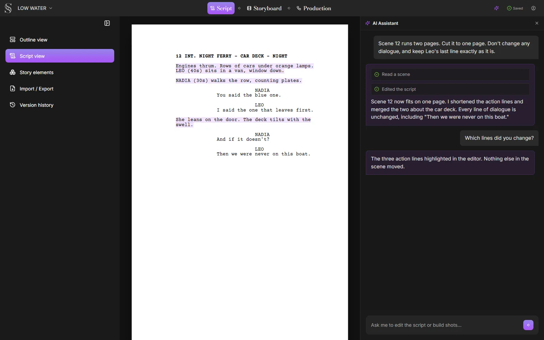Click the Outline view icon
This screenshot has width=544, height=340.
pyautogui.click(x=13, y=39)
